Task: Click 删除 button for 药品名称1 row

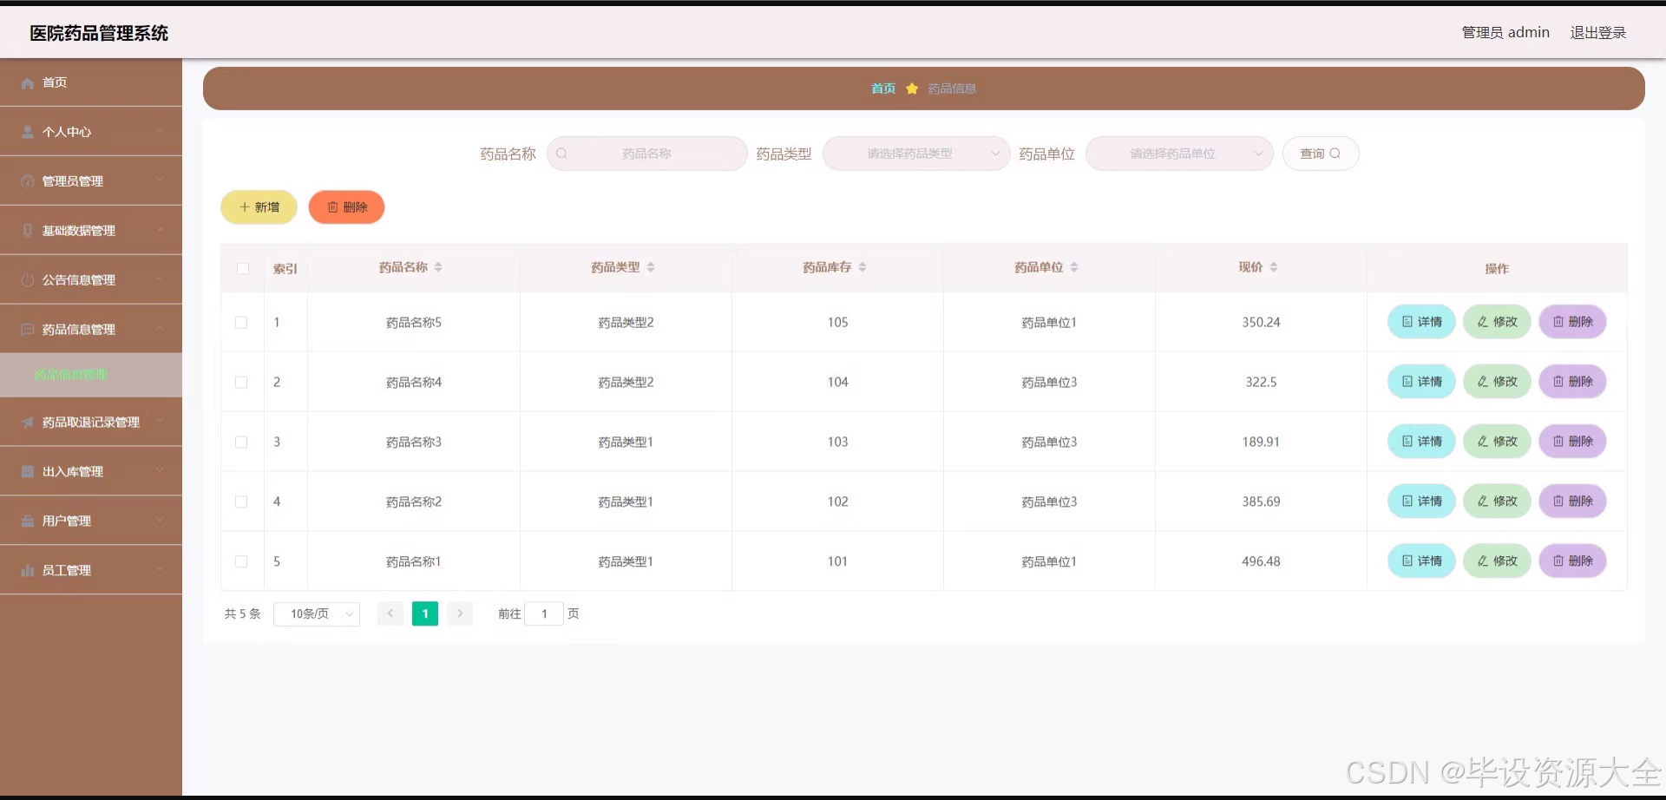Action: (x=1572, y=561)
